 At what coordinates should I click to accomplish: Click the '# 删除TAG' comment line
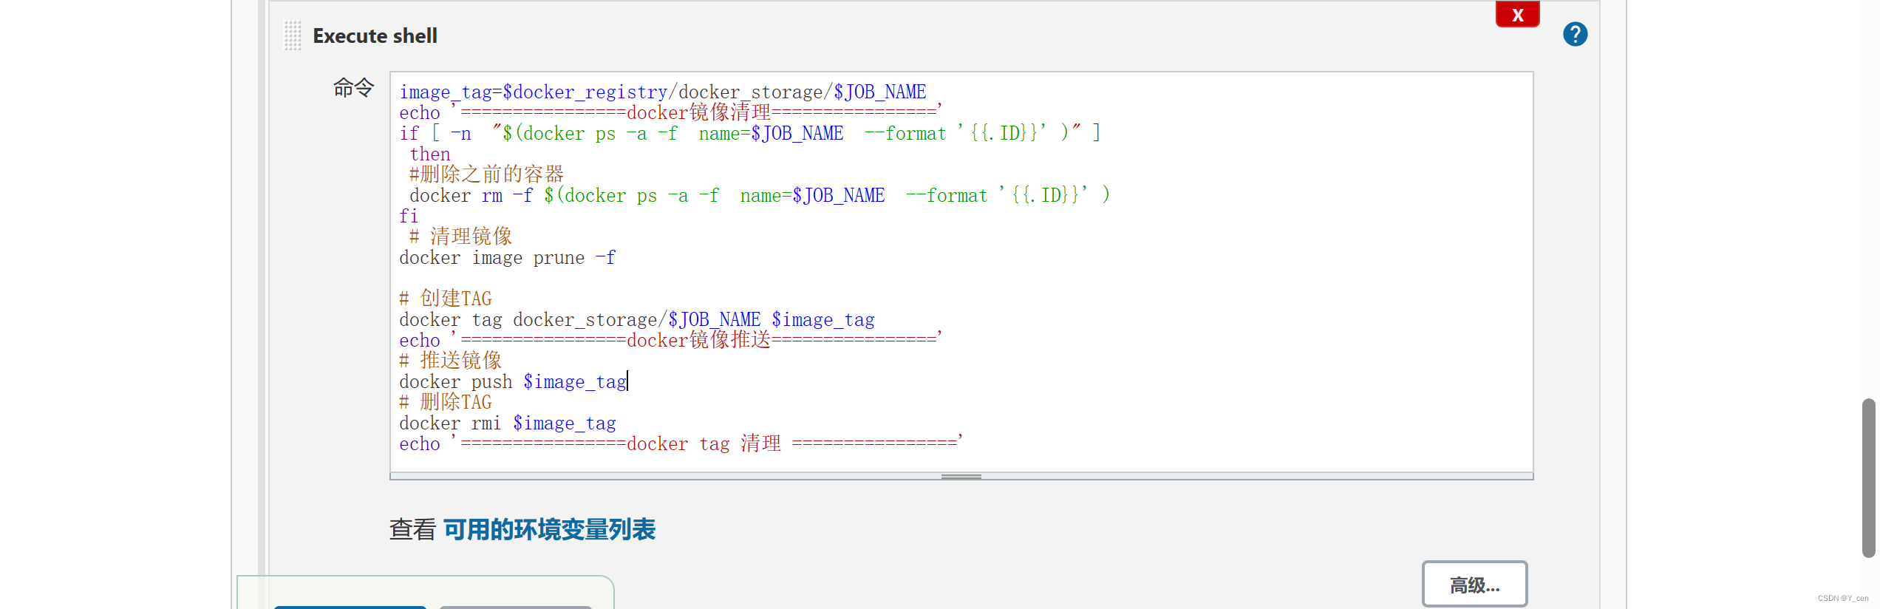click(x=446, y=402)
